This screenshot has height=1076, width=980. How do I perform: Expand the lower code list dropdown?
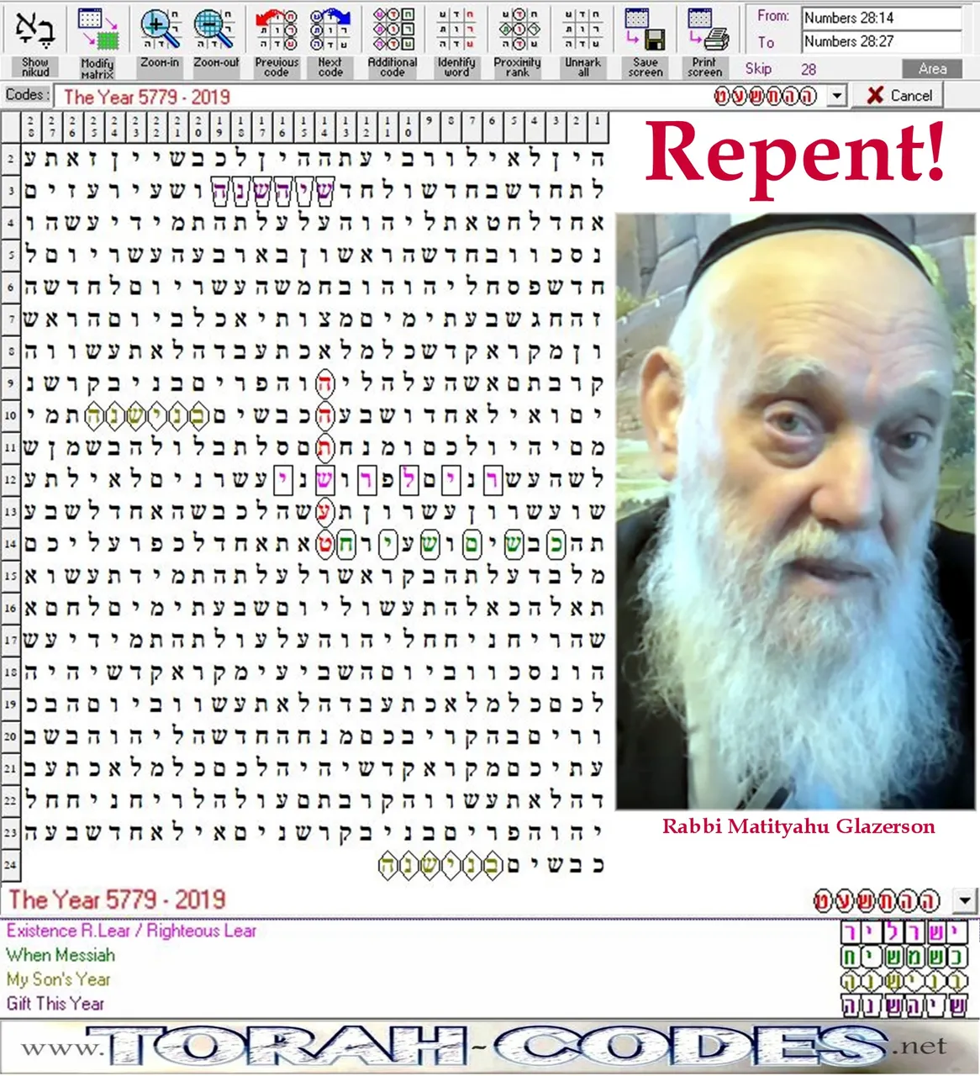point(965,901)
